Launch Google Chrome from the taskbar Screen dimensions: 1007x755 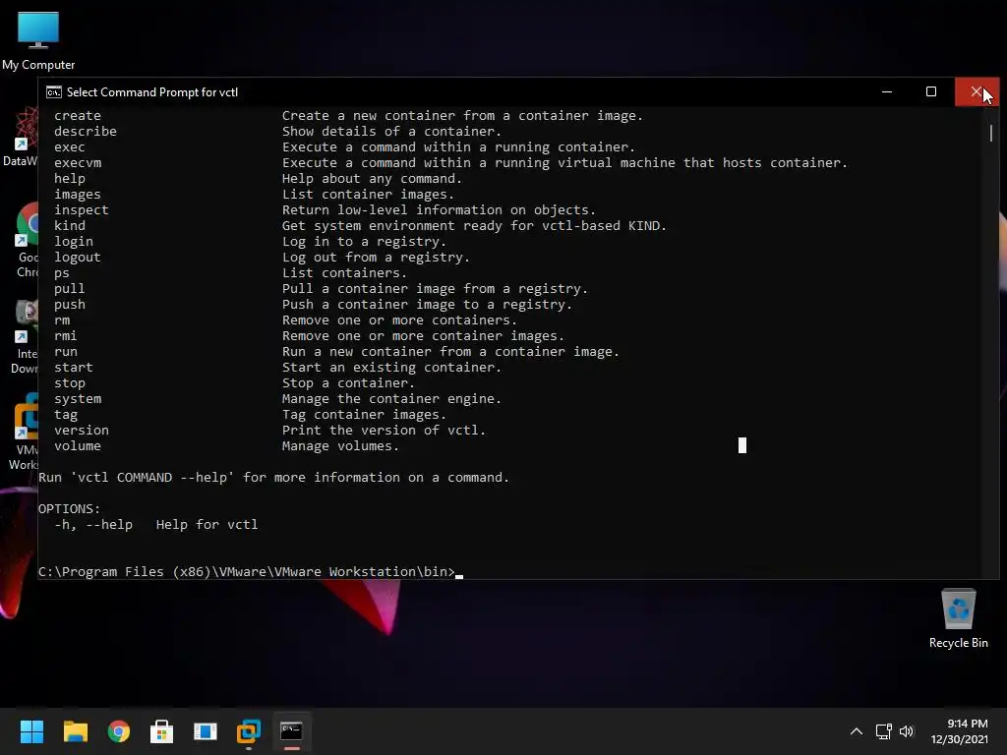coord(119,731)
